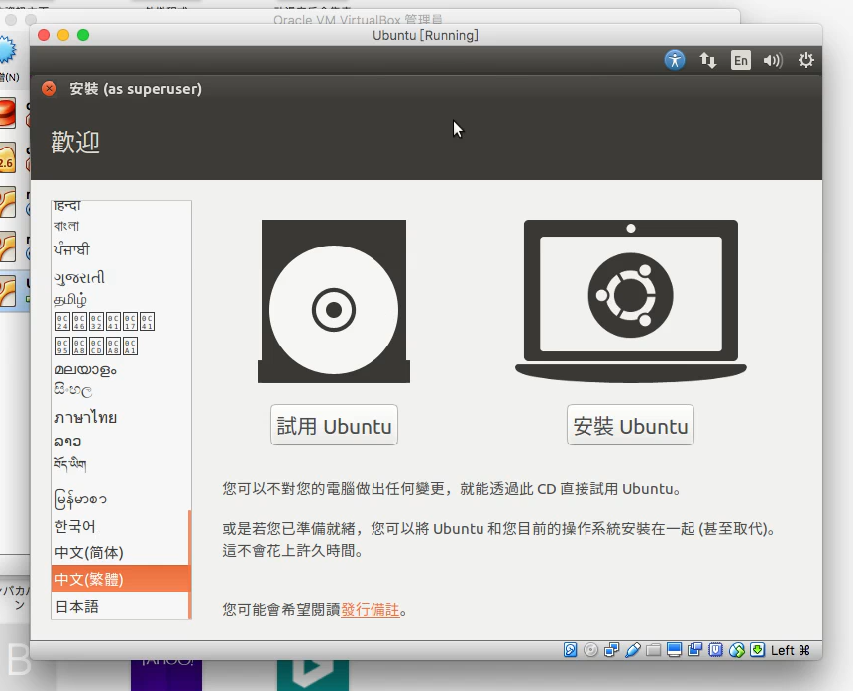Select বাংলা in the language list
Image resolution: width=853 pixels, height=691 pixels.
click(120, 225)
